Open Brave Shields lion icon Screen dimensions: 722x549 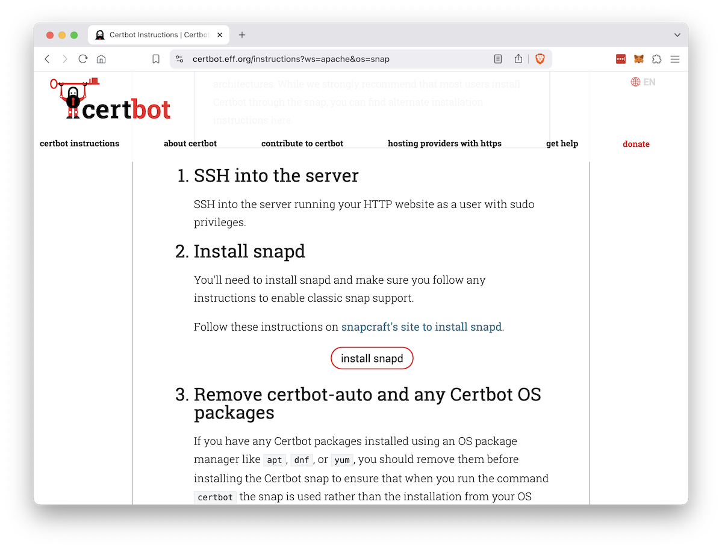[x=540, y=59]
